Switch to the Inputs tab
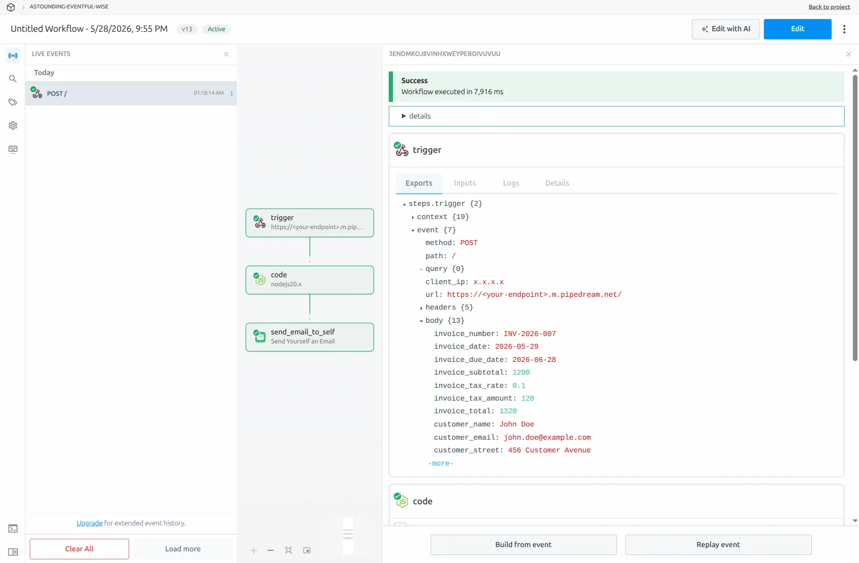This screenshot has height=563, width=859. coord(465,183)
